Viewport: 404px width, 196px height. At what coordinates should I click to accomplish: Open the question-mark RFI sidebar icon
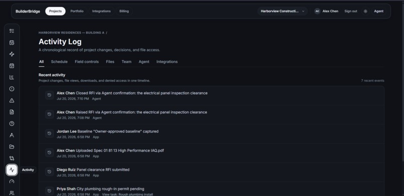(x=12, y=124)
